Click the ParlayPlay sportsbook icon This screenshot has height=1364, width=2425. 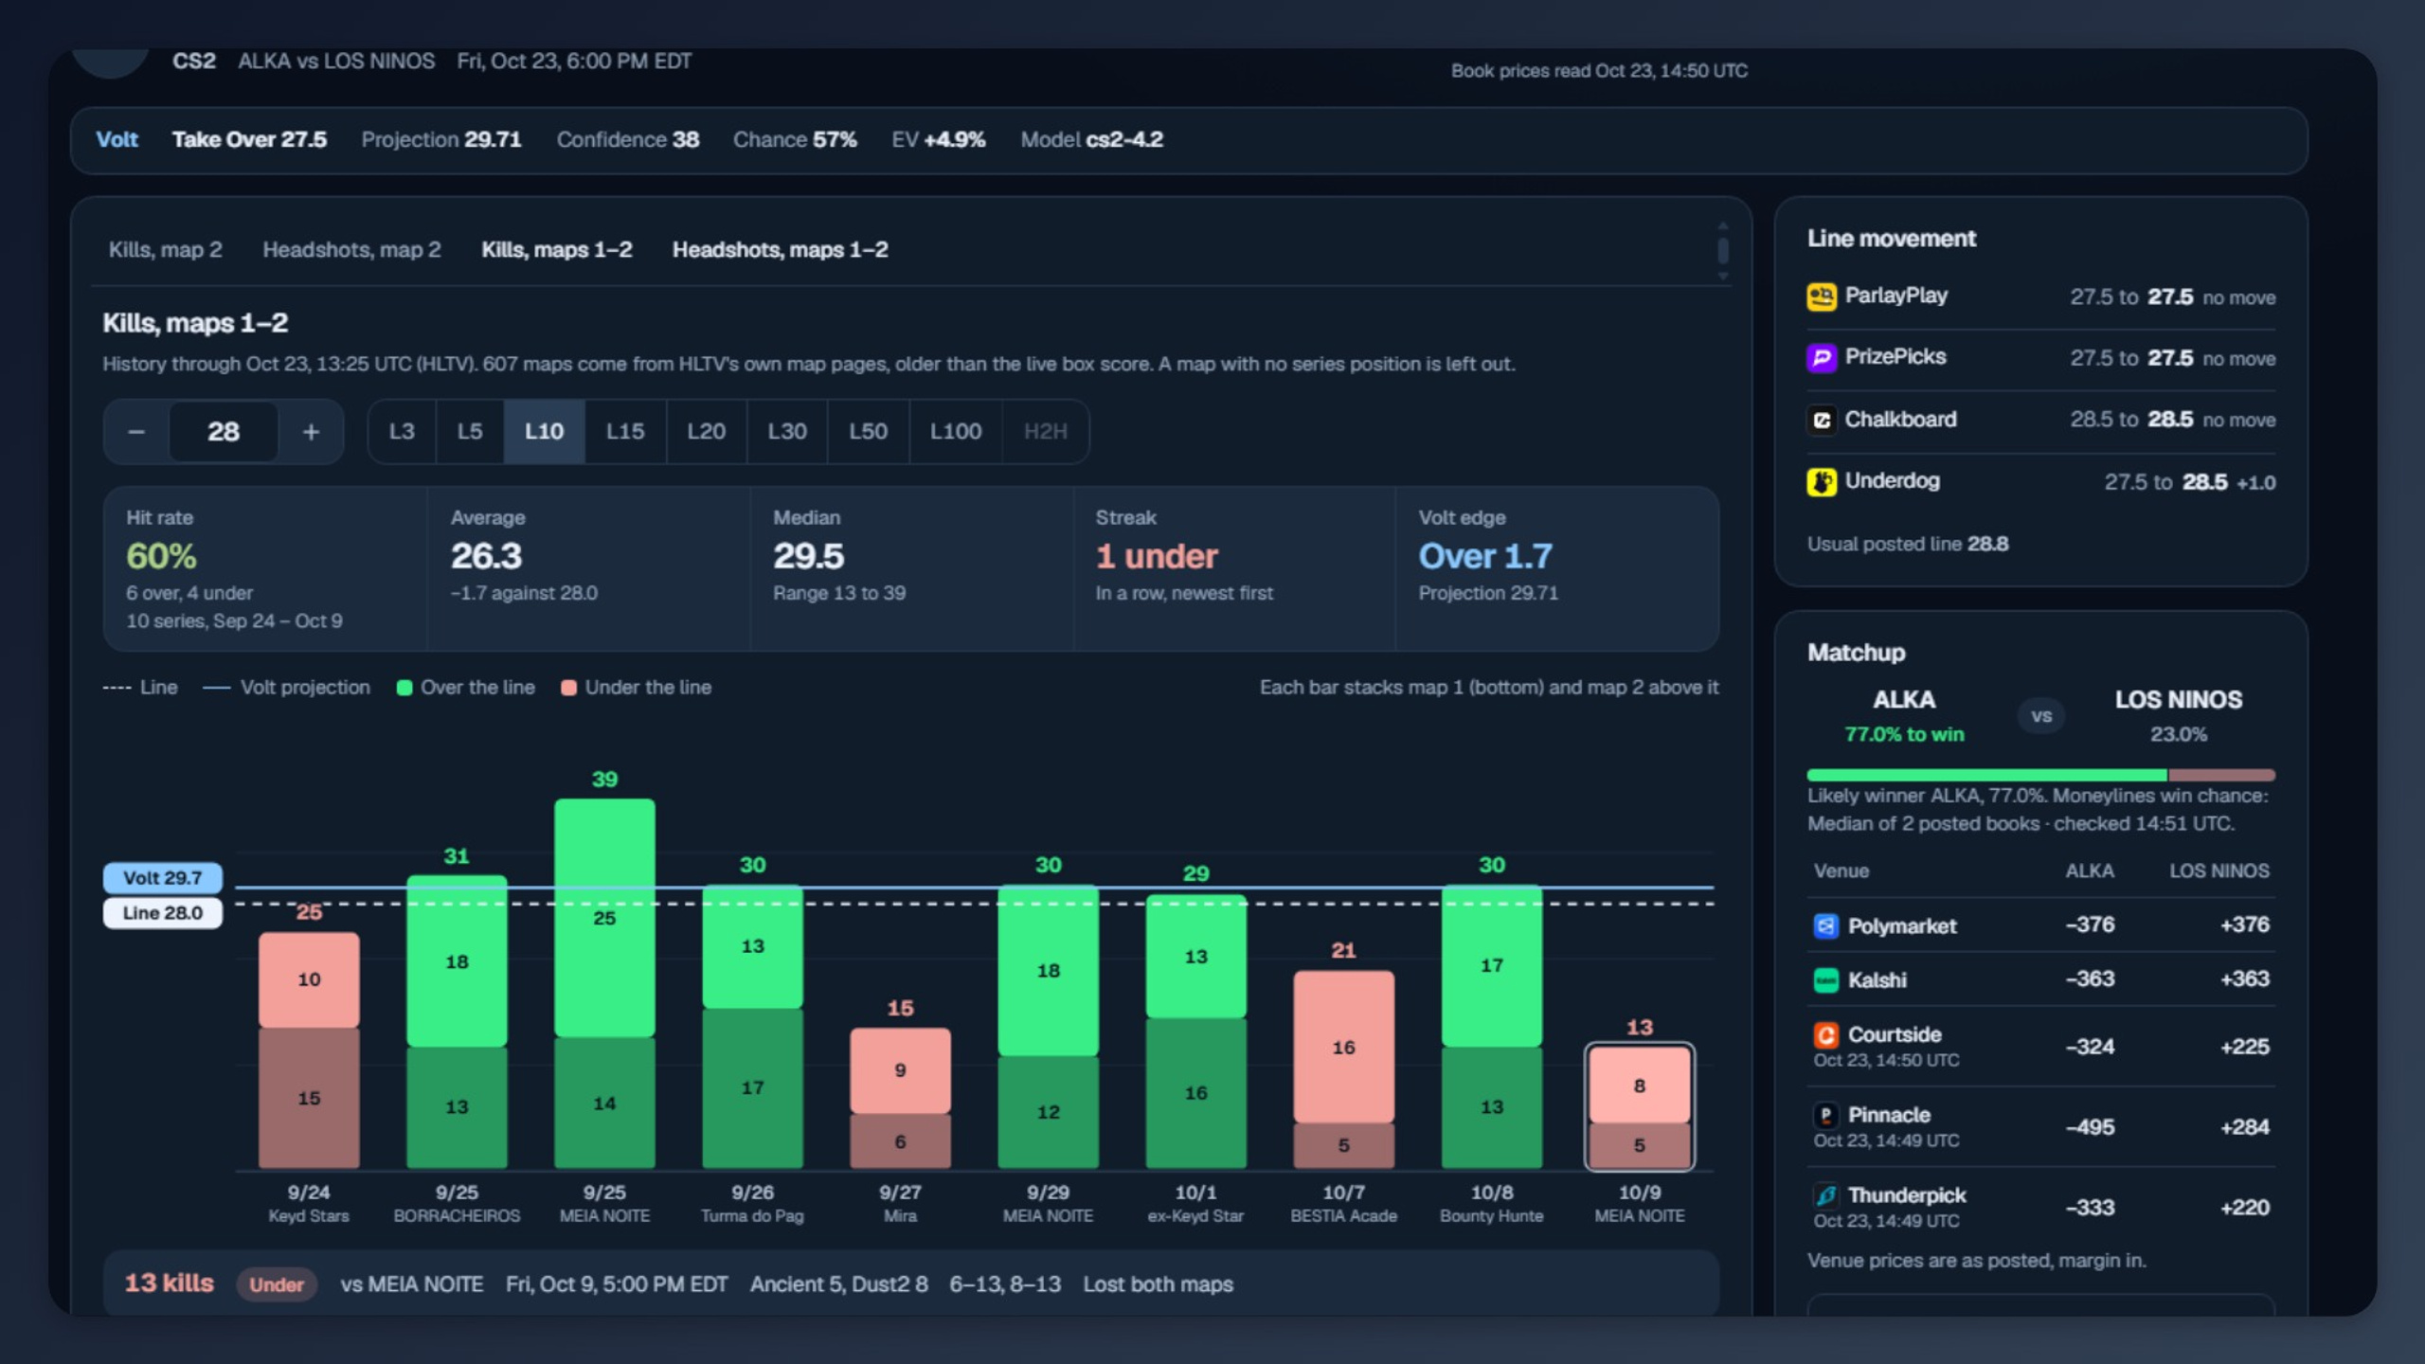(1821, 296)
